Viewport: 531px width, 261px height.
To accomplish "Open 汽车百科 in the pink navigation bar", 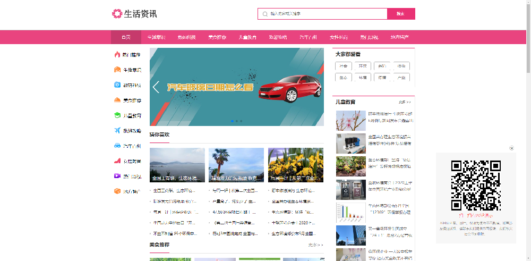I will pos(308,37).
